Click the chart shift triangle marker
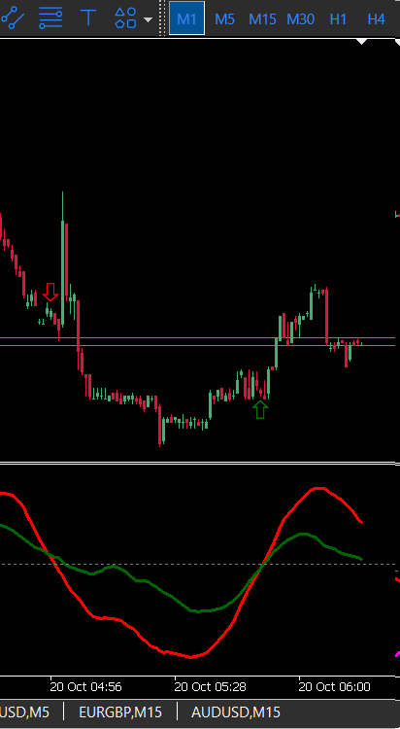The image size is (400, 729). pos(361,42)
